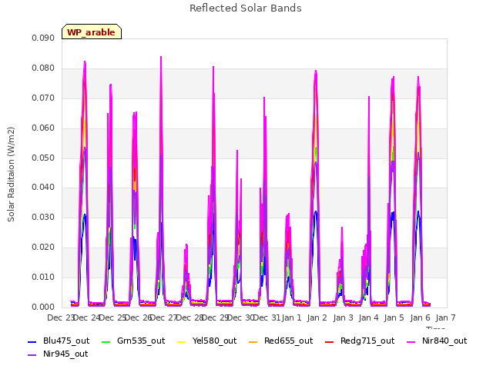This screenshot has height=369, width=493.
Task: Click the orange Red655_out legend swatch
Action: [x=253, y=341]
